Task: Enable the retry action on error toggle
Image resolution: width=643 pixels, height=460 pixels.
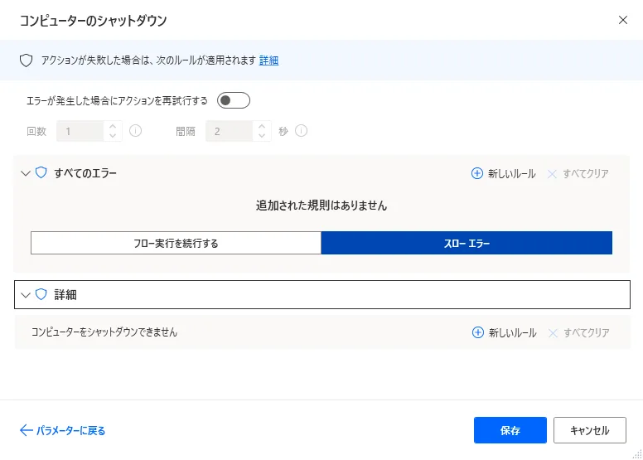Action: pos(233,101)
